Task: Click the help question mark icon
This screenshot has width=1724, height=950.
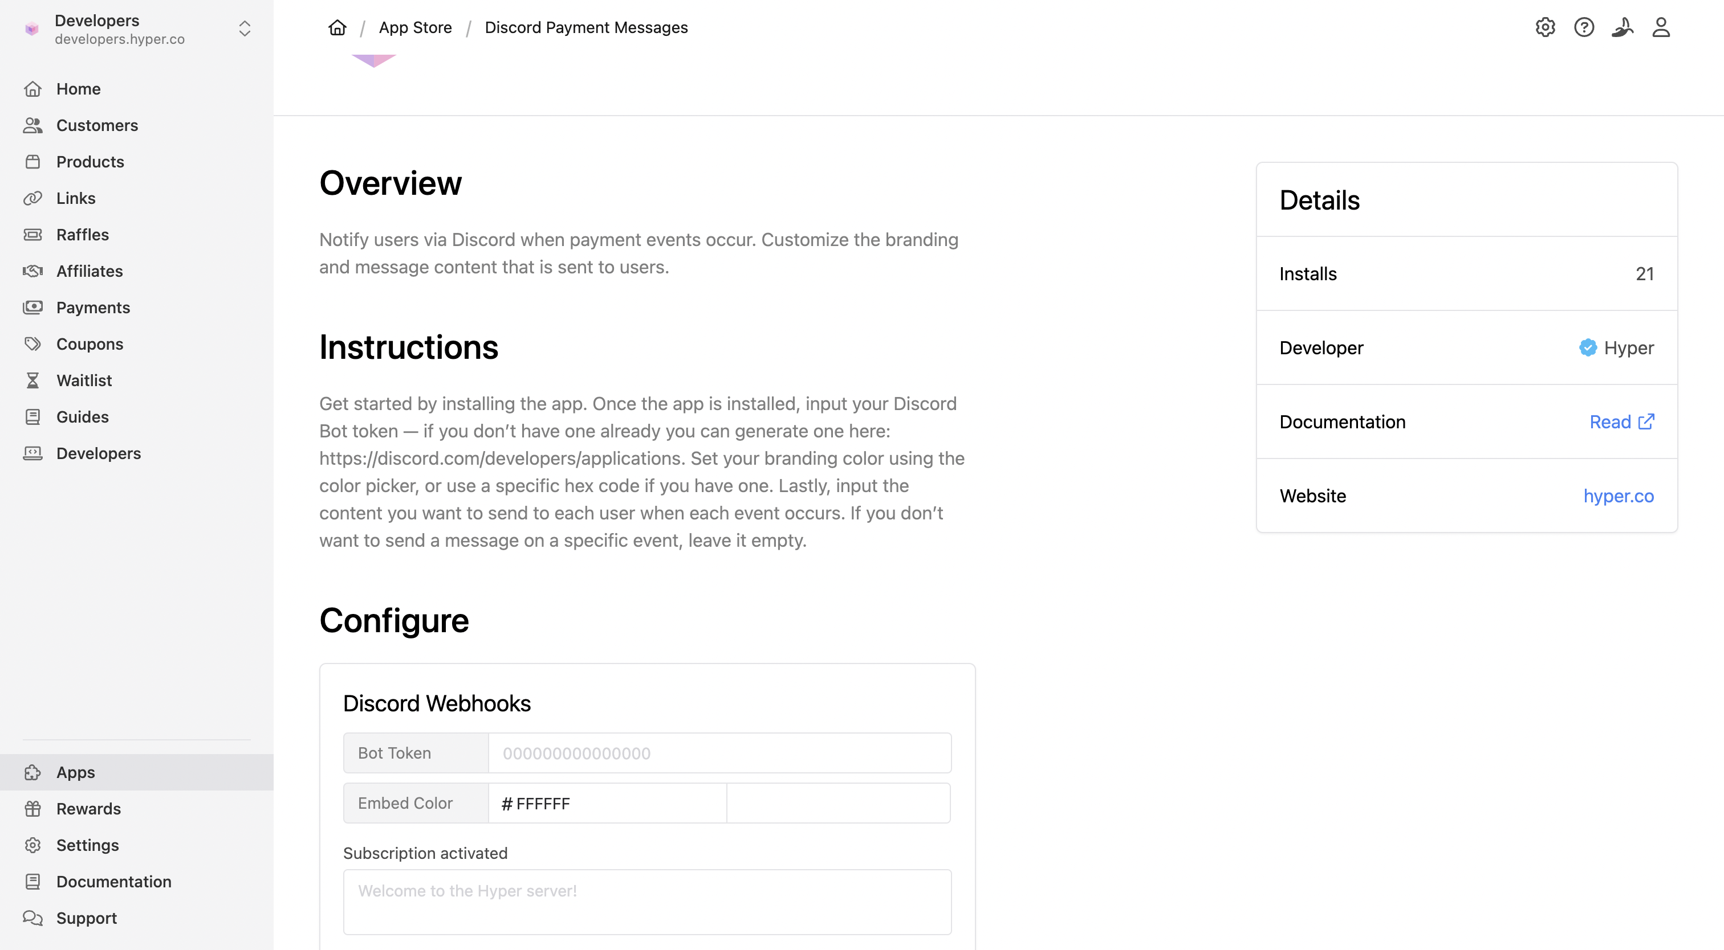Action: point(1583,27)
